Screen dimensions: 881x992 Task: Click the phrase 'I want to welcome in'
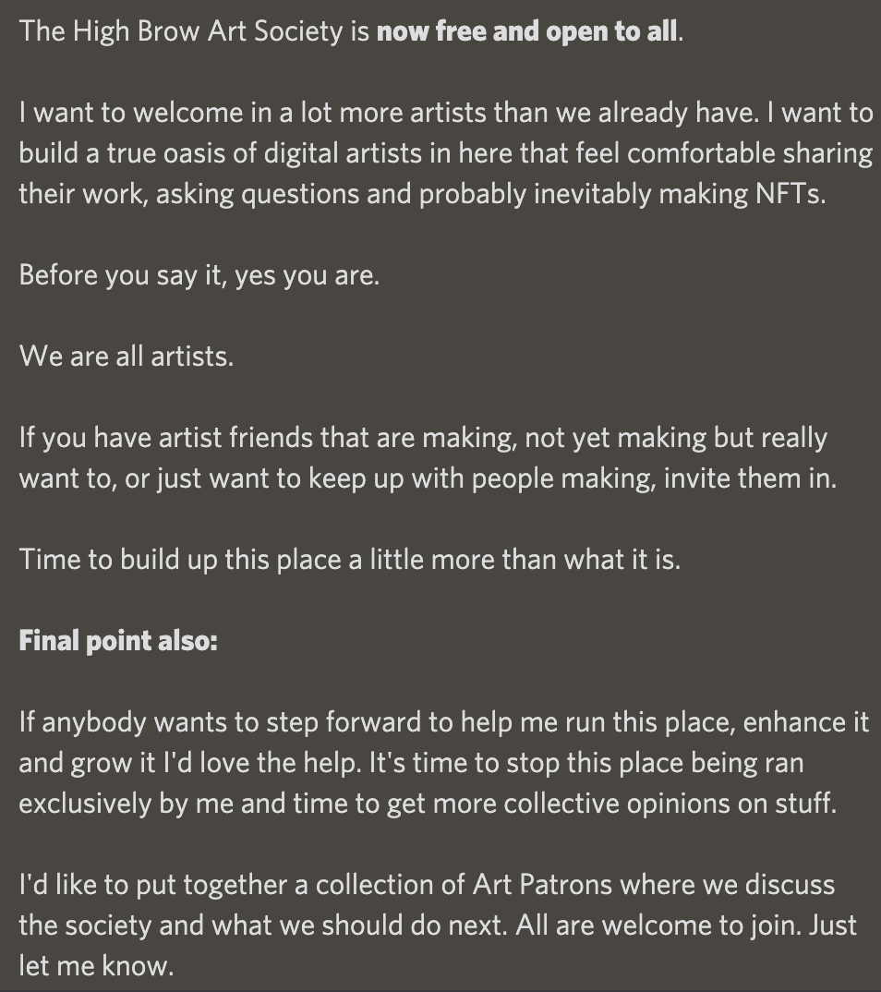(x=134, y=114)
